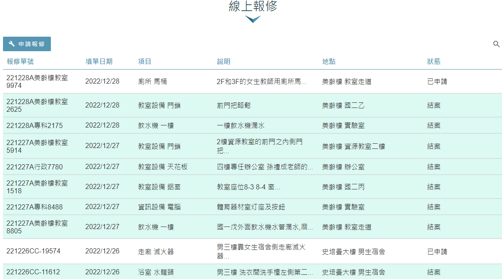502x279 pixels.
Task: Click the 說明 column header
Action: tap(224, 61)
